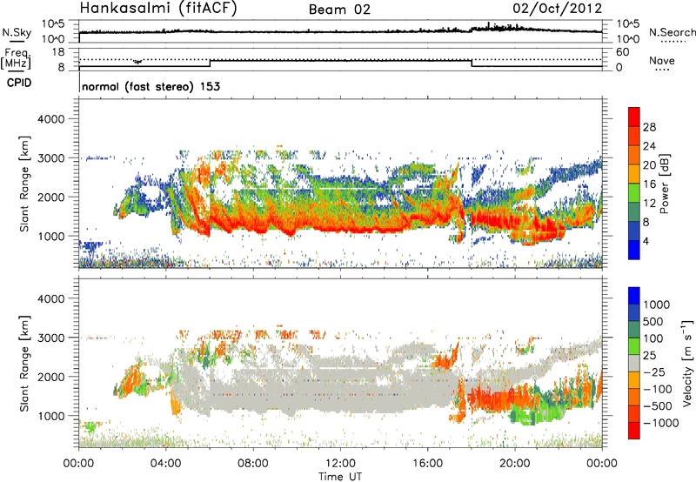Click the 'Time UT' axis label
This screenshot has height=482, width=696.
pos(340,477)
